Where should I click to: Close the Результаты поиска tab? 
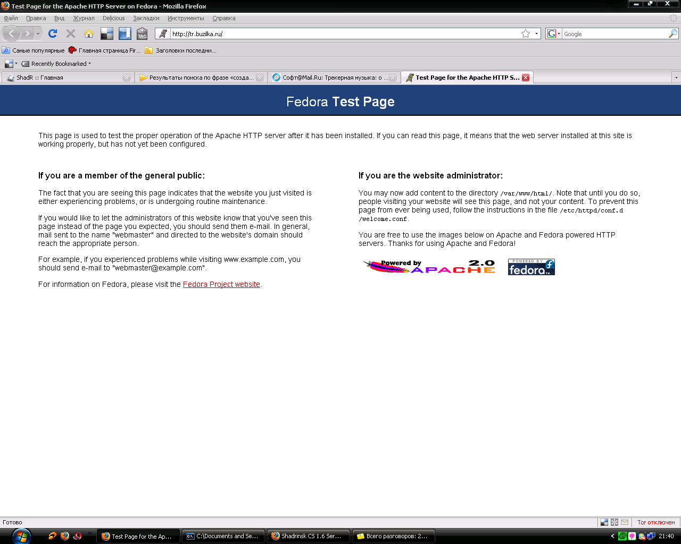(x=260, y=78)
